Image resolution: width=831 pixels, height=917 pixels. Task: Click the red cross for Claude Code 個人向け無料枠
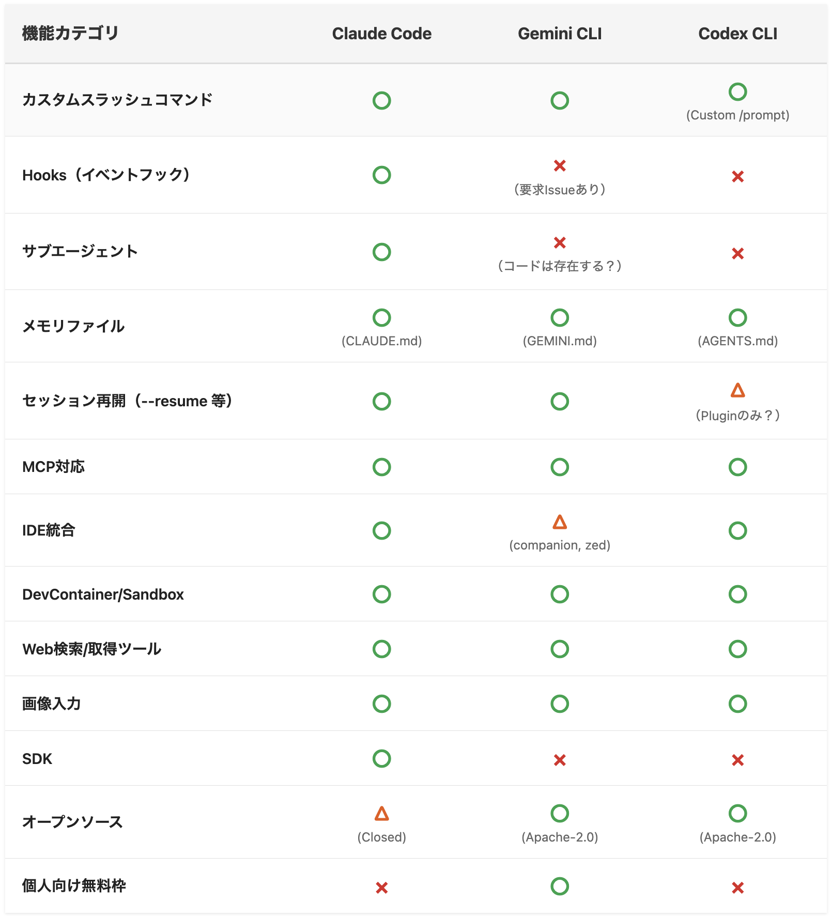click(x=381, y=888)
